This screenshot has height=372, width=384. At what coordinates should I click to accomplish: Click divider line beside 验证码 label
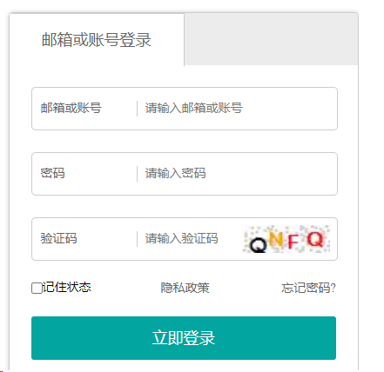coord(137,239)
